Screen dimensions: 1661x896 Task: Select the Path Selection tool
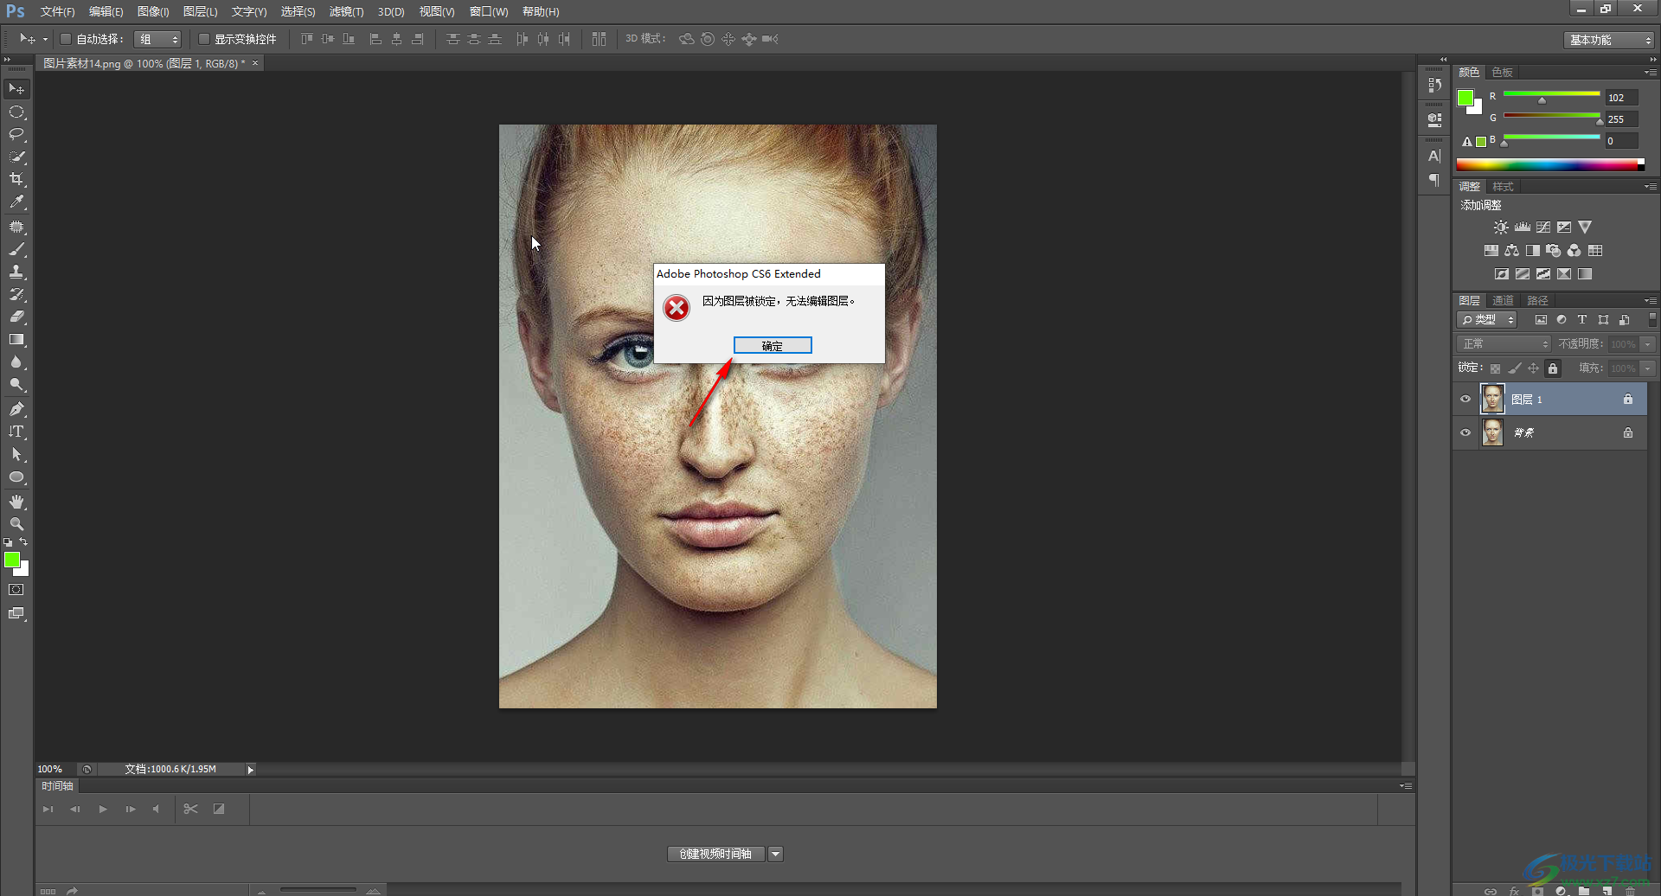click(x=16, y=454)
